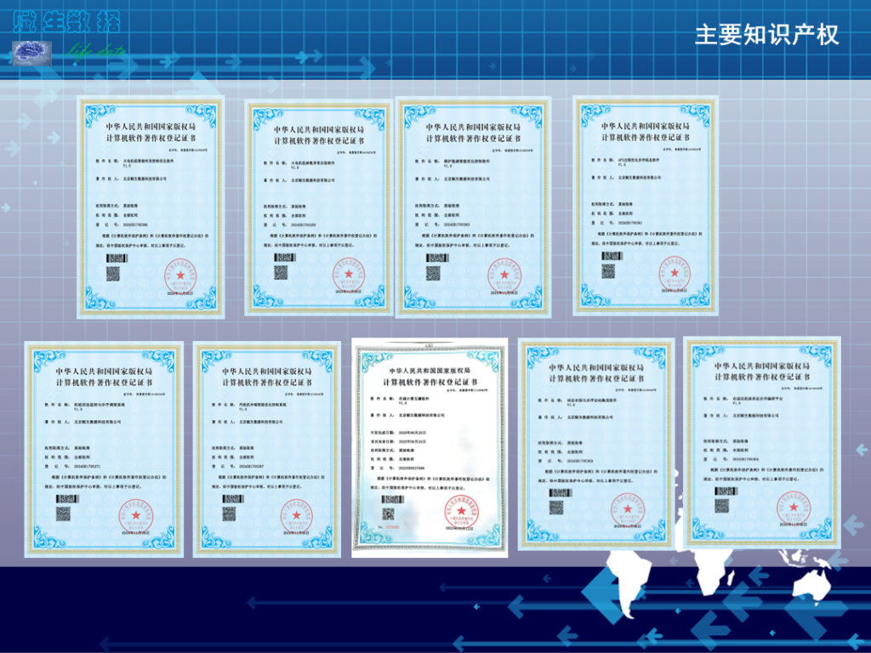Select the third top-row certificate image
Viewport: 871px width, 653px height.
click(x=474, y=207)
